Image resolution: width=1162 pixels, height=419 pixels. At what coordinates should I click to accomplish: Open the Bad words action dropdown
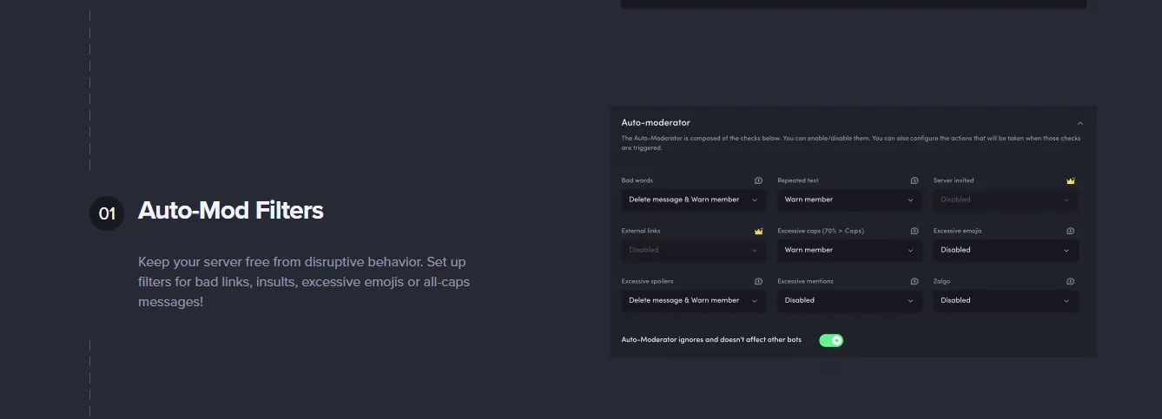click(x=693, y=200)
